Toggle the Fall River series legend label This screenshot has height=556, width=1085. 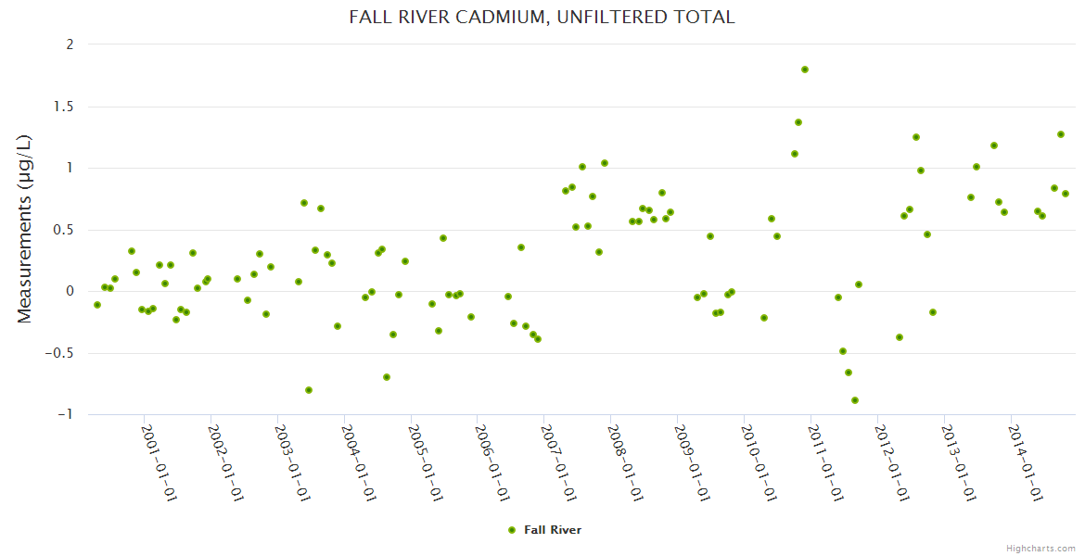[553, 530]
